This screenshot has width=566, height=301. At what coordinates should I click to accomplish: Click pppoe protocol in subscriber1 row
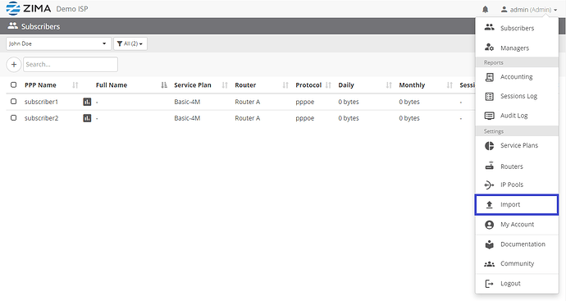(x=304, y=103)
